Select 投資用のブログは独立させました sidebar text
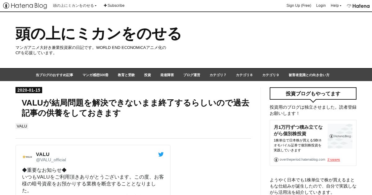The image size is (372, 195). click(x=313, y=110)
